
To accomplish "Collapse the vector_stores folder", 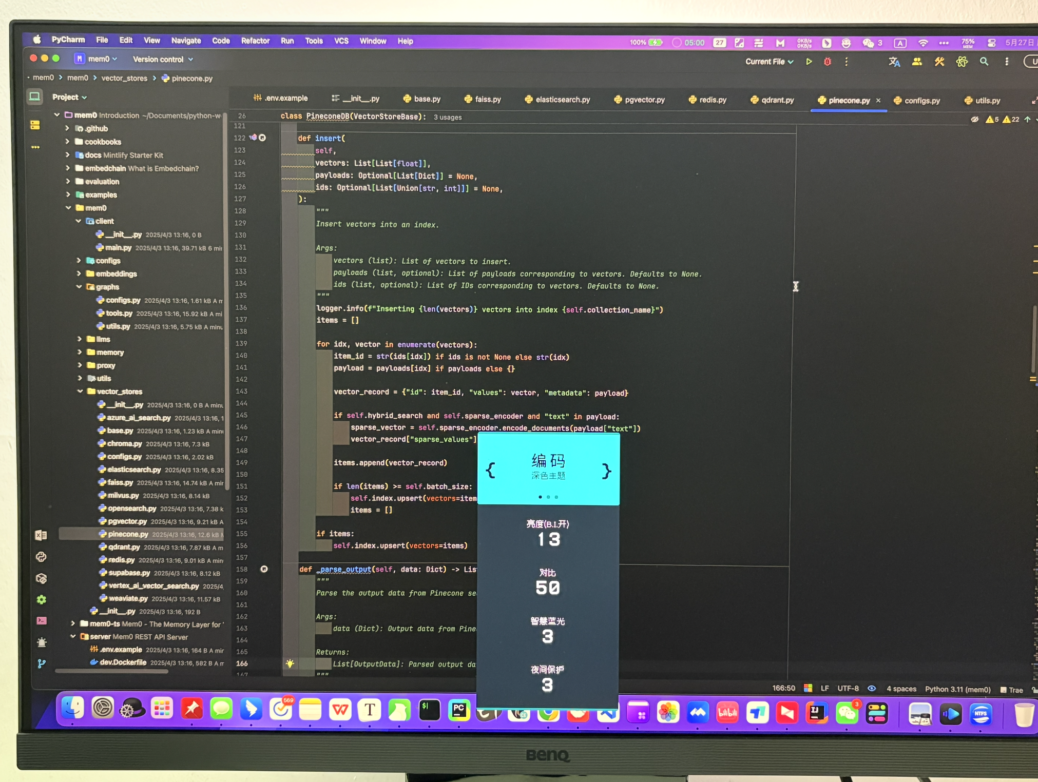I will coord(80,392).
